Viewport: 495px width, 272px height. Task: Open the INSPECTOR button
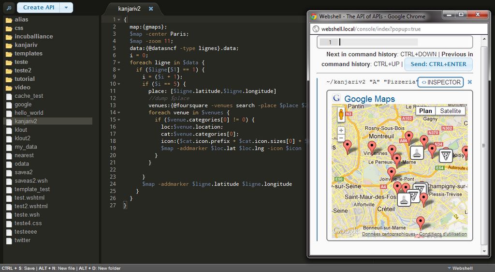[441, 82]
